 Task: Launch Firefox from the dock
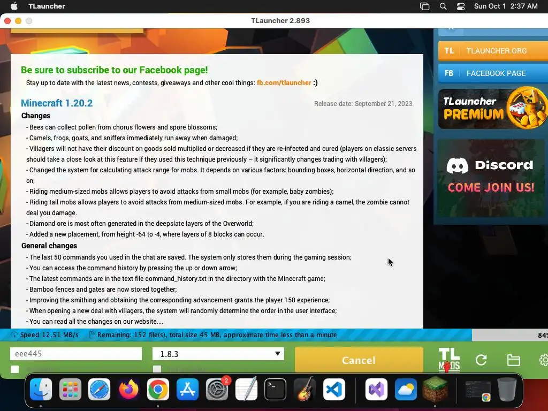click(x=128, y=390)
